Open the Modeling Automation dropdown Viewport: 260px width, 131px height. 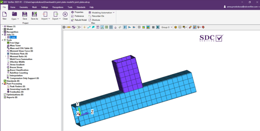pos(101,12)
